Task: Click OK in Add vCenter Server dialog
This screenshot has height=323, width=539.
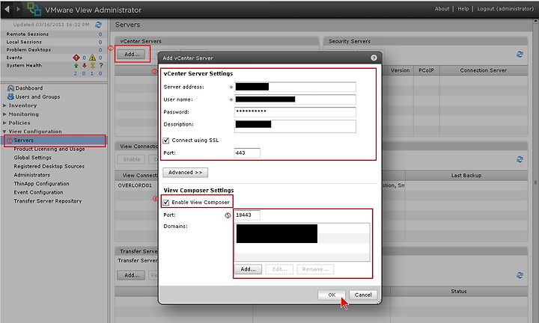Action: click(x=332, y=295)
